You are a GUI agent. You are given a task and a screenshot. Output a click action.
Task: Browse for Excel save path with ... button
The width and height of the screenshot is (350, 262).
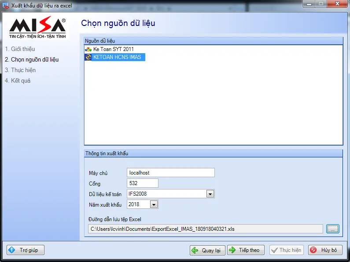click(x=333, y=229)
